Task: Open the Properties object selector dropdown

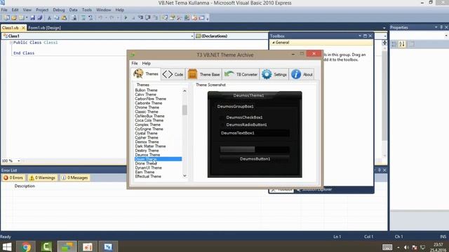Action: click(x=446, y=36)
